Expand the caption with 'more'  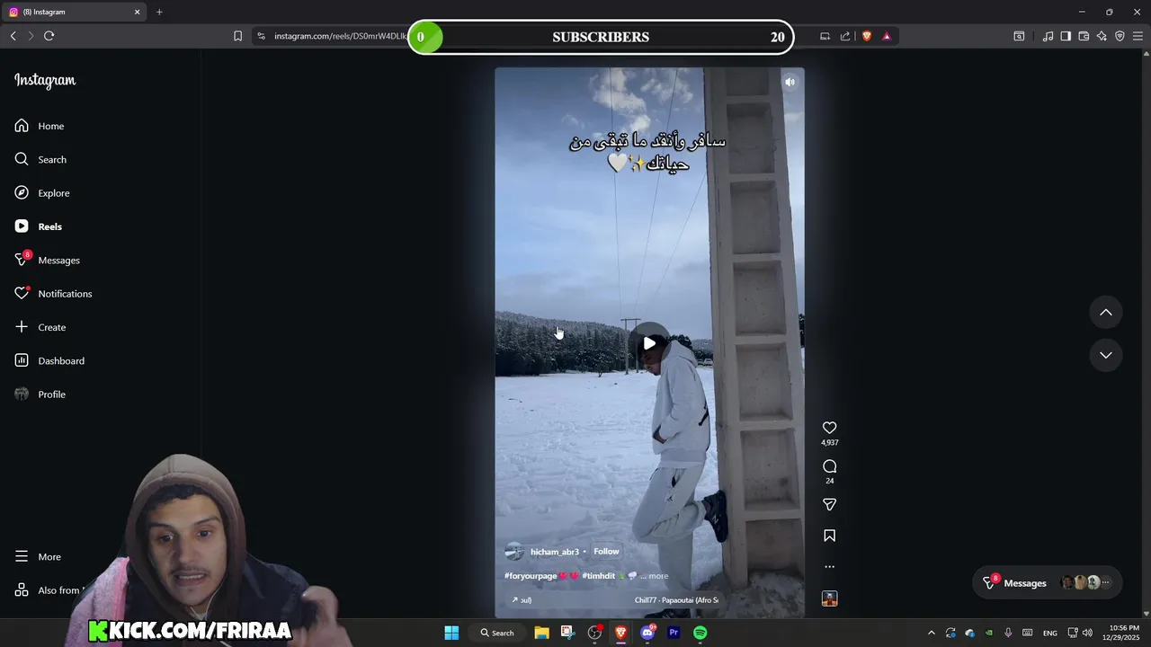658,576
